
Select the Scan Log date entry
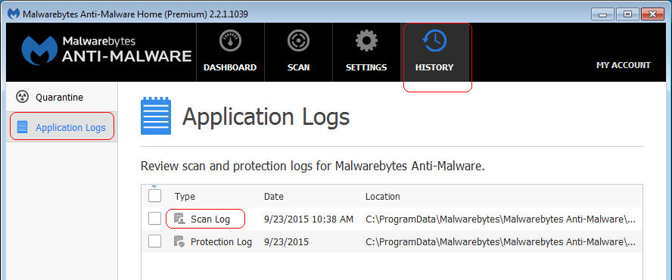pos(309,219)
